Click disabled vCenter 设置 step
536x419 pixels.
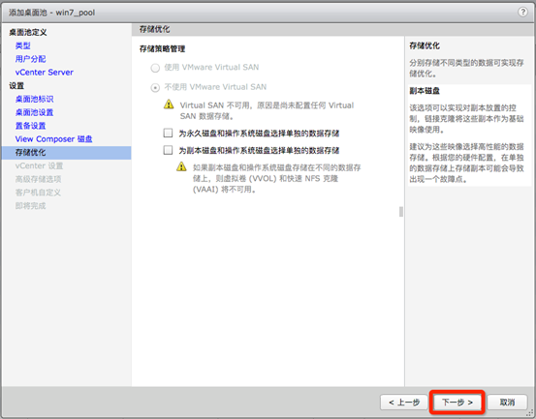pyautogui.click(x=39, y=165)
